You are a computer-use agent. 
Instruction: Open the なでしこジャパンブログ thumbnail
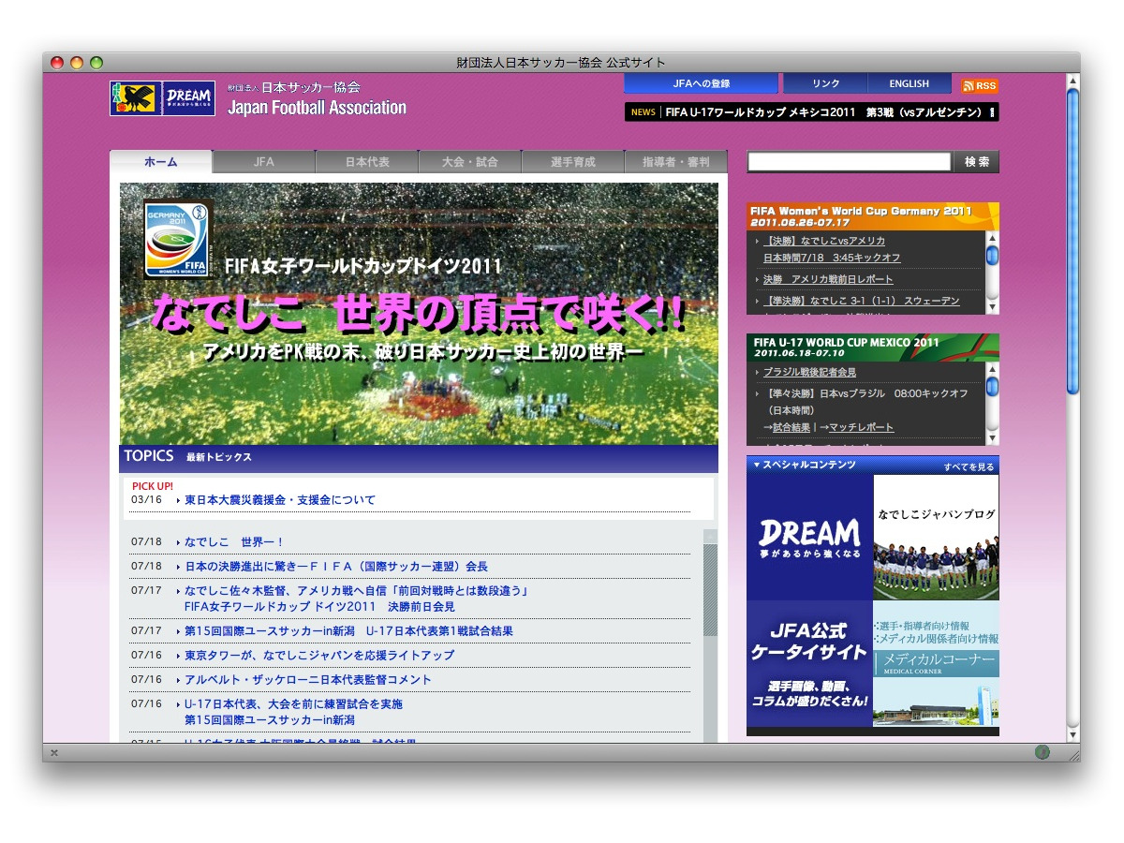[936, 538]
